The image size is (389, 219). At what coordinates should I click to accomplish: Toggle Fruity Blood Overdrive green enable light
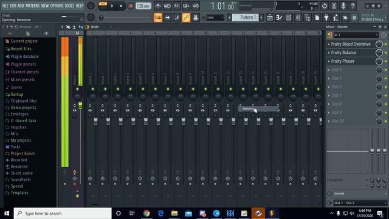click(386, 44)
